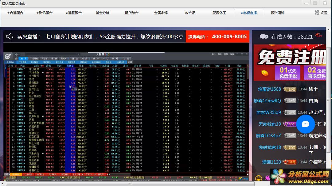Click the online users chat bubble icon

pos(264,36)
